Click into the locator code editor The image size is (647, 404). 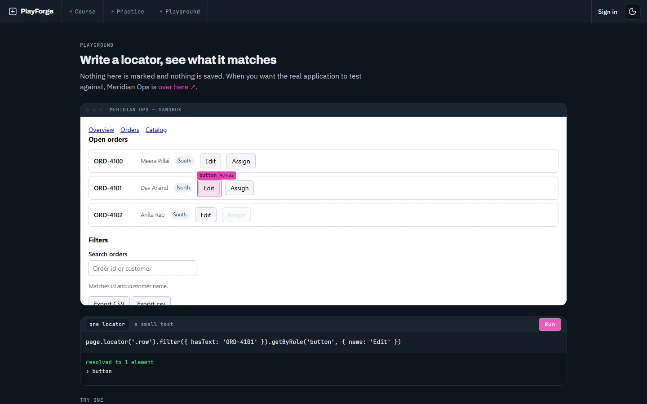[x=323, y=342]
